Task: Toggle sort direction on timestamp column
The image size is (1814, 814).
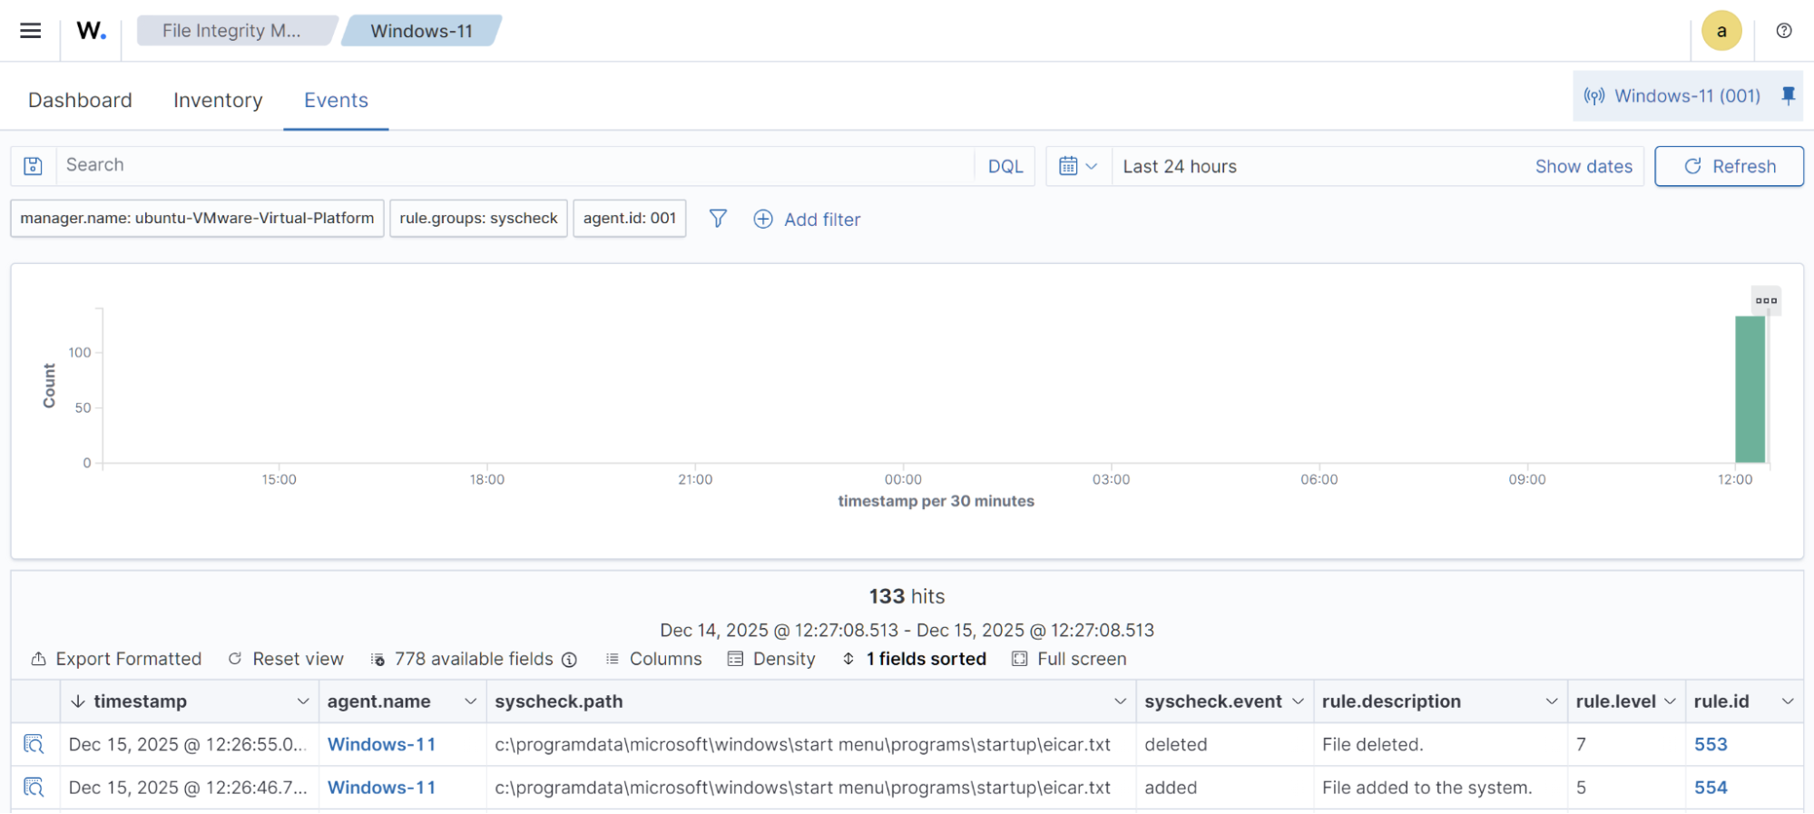Action: coord(78,701)
